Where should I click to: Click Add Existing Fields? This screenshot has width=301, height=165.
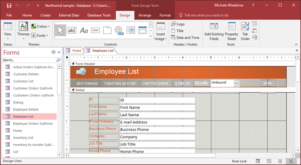click(214, 31)
